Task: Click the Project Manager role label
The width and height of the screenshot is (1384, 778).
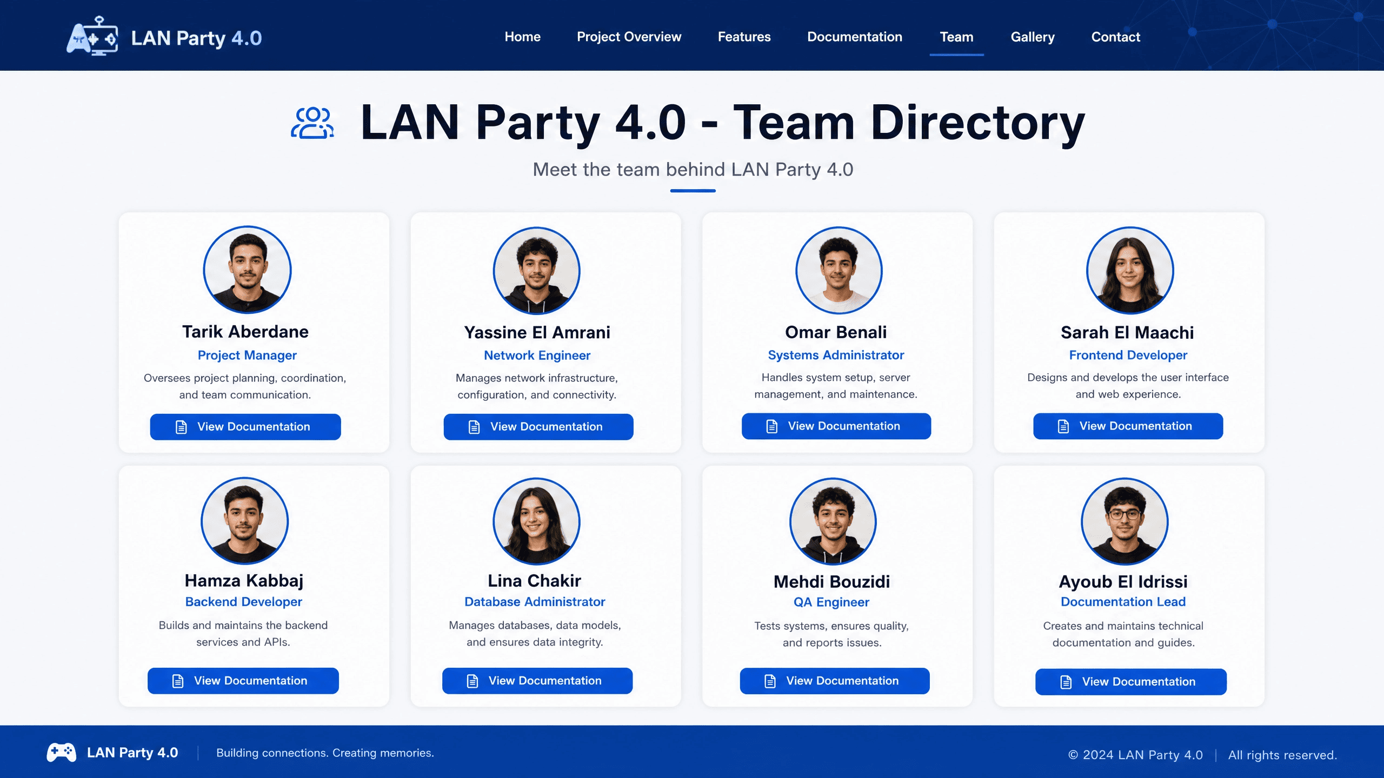Action: tap(247, 356)
